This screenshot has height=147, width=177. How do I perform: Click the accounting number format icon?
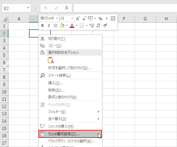90,19
